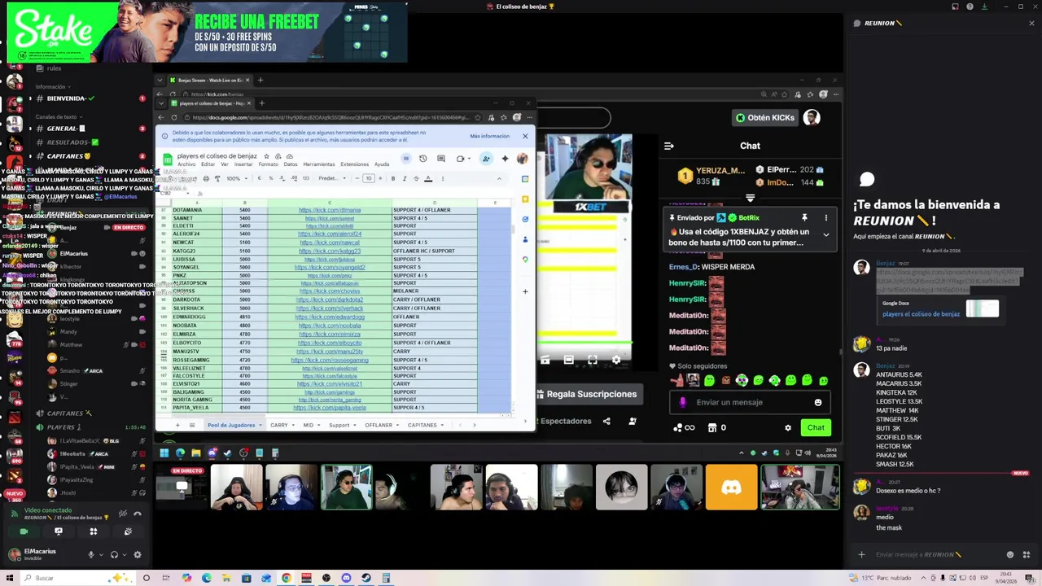1042x586 pixels.
Task: Open Discord soundboard icon
Action: click(128, 531)
